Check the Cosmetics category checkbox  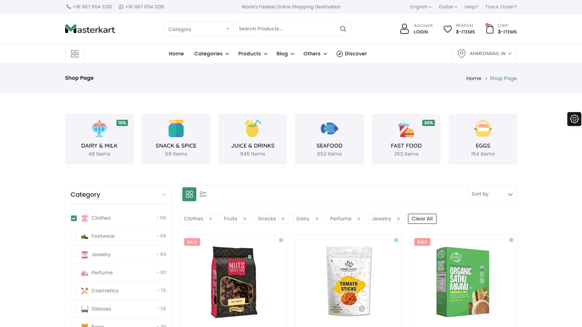point(74,291)
